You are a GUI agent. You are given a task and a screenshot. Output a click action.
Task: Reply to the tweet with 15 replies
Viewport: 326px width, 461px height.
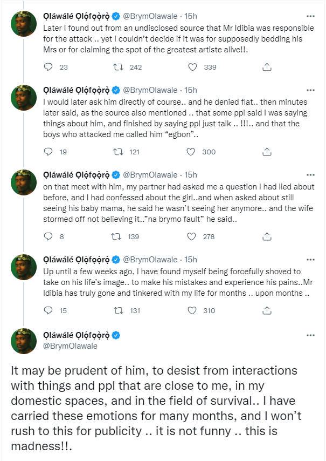pos(48,310)
